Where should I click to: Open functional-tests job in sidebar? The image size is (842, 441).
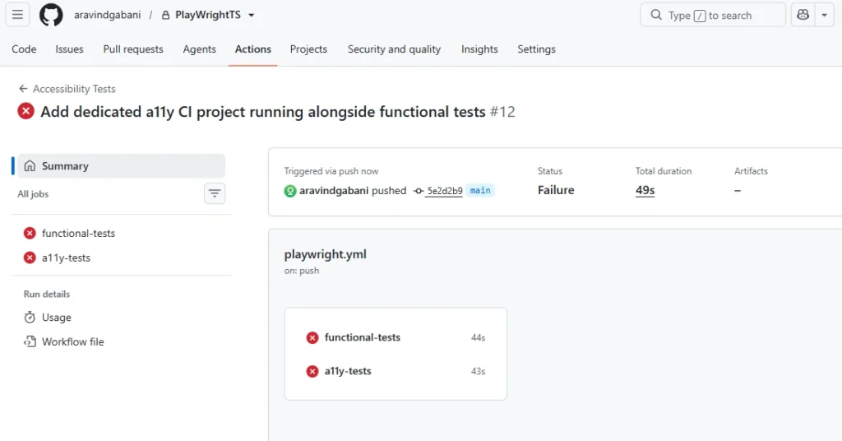[x=78, y=233]
